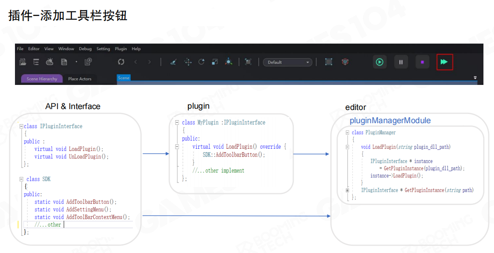
Task: Collapse the class SDK code block
Action: (x=21, y=179)
